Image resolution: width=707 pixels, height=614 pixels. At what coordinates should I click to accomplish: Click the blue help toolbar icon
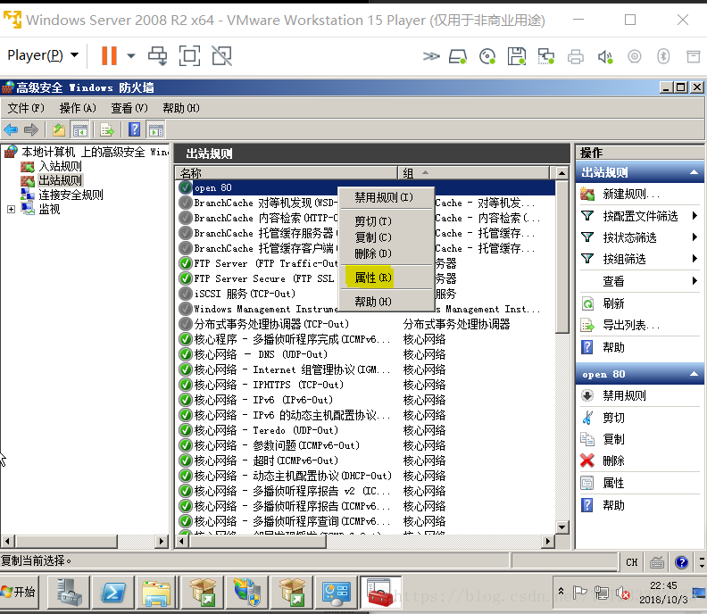[x=135, y=129]
